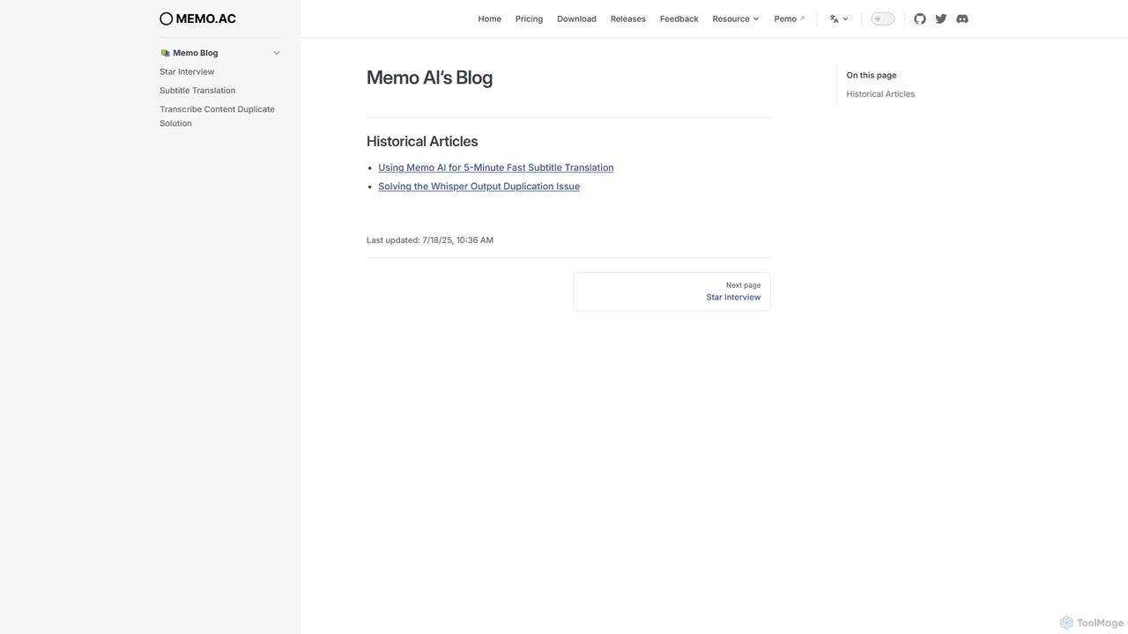This screenshot has height=634, width=1128.
Task: Open Subtitle Translation in sidebar
Action: point(197,91)
